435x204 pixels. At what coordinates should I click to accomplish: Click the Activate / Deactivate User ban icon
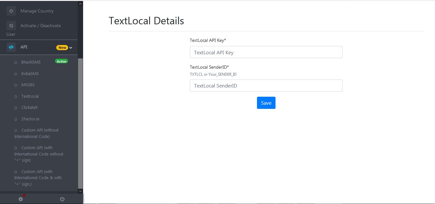coord(11,26)
